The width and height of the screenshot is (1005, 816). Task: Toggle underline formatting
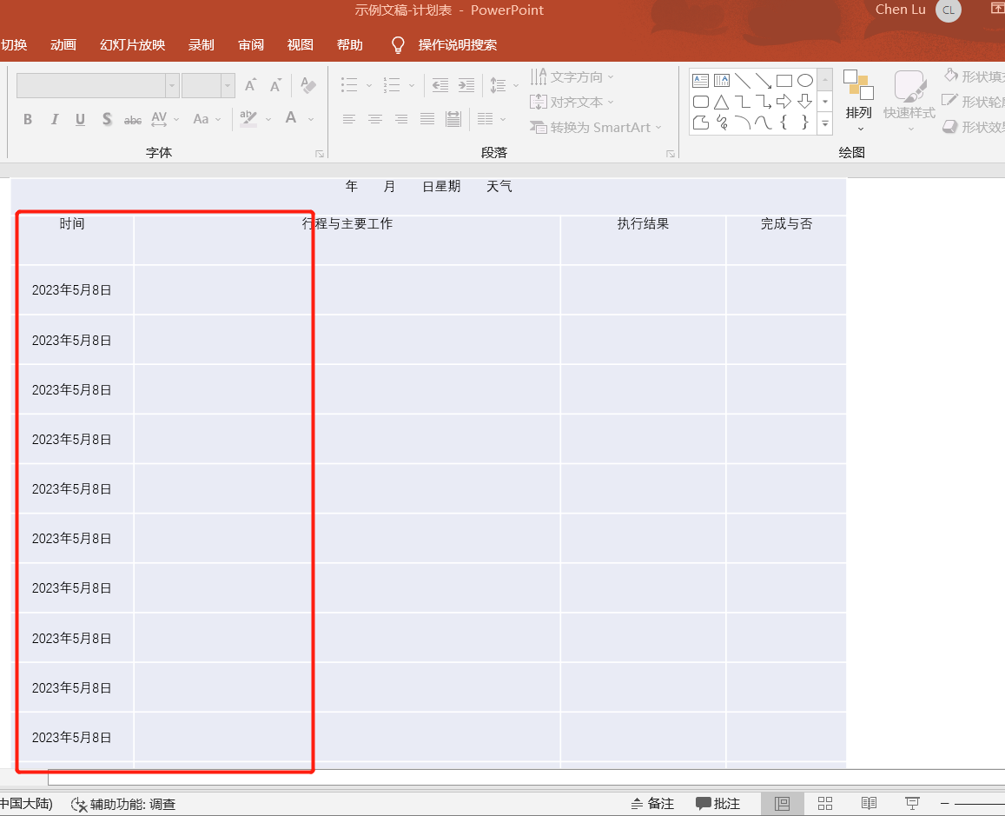tap(80, 119)
